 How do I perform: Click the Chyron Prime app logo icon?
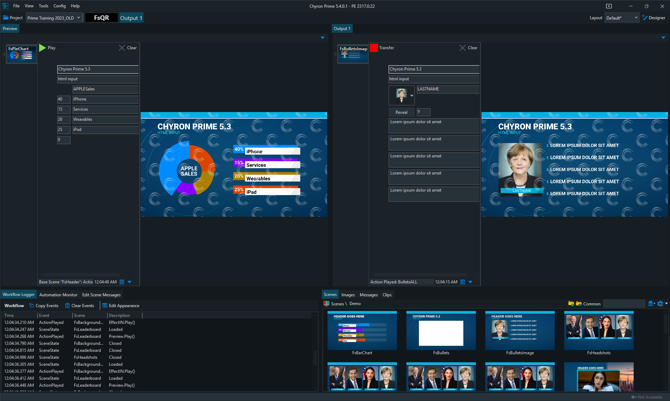[x=5, y=6]
